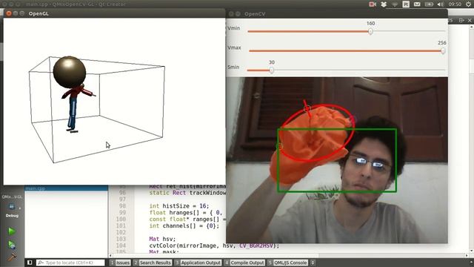Click line number 101 in the editor gutter

tap(121, 225)
